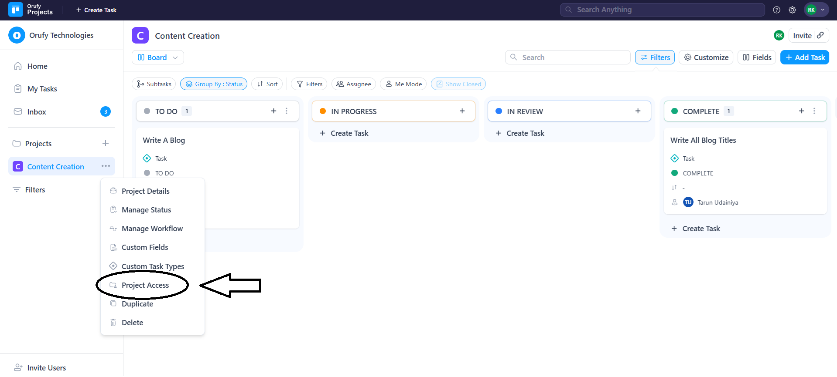Screen dimensions: 837x377
Task: Select Manage Workflow menu item
Action: pyautogui.click(x=152, y=229)
